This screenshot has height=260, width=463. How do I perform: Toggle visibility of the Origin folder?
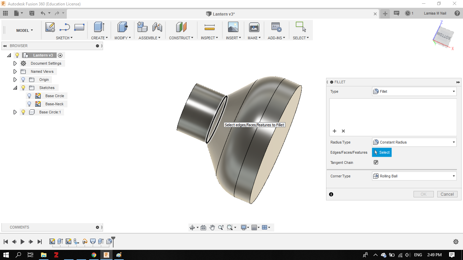point(23,80)
